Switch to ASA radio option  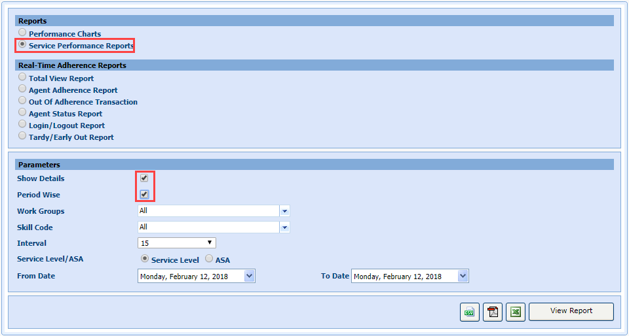[210, 259]
